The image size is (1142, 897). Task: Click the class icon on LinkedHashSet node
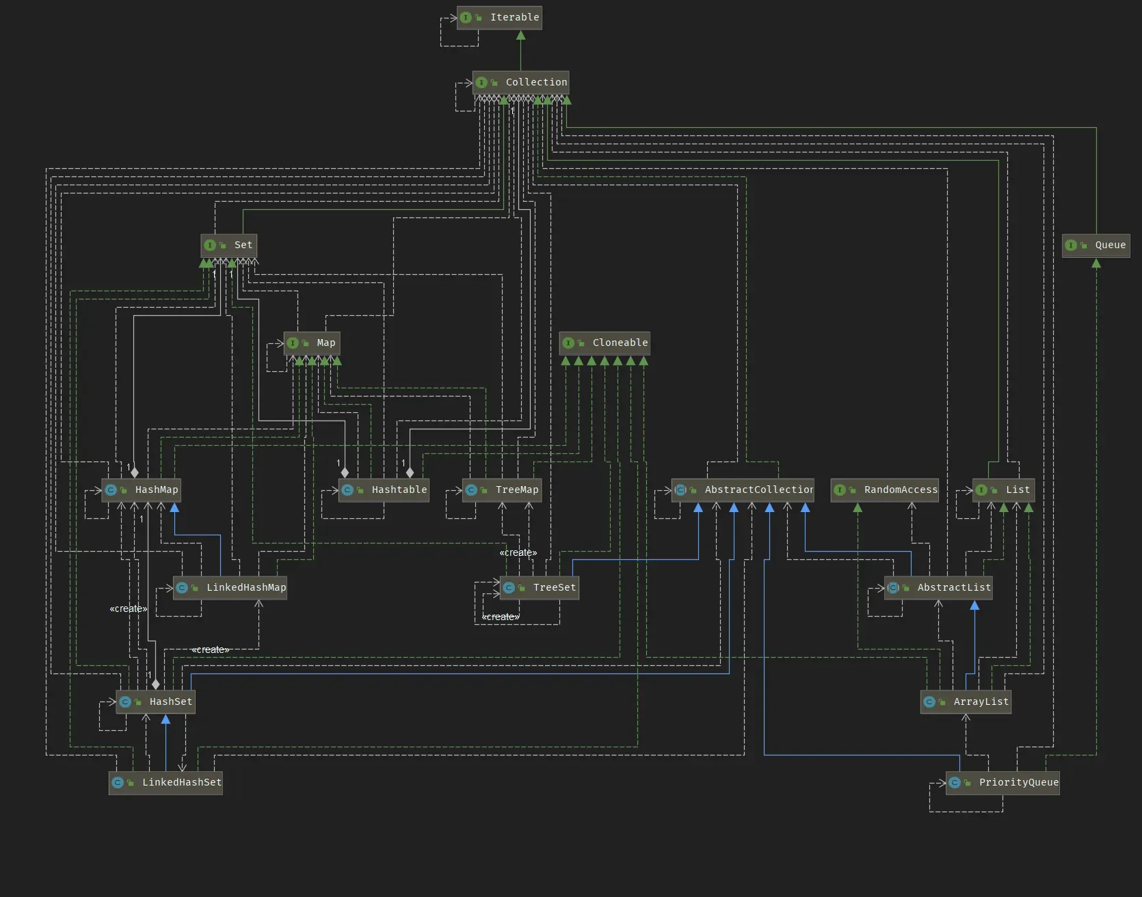pos(118,783)
